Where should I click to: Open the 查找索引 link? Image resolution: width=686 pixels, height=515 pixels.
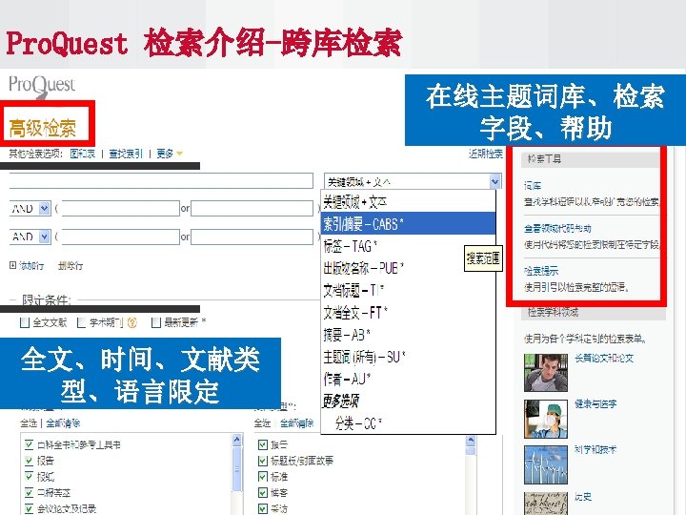pos(126,154)
